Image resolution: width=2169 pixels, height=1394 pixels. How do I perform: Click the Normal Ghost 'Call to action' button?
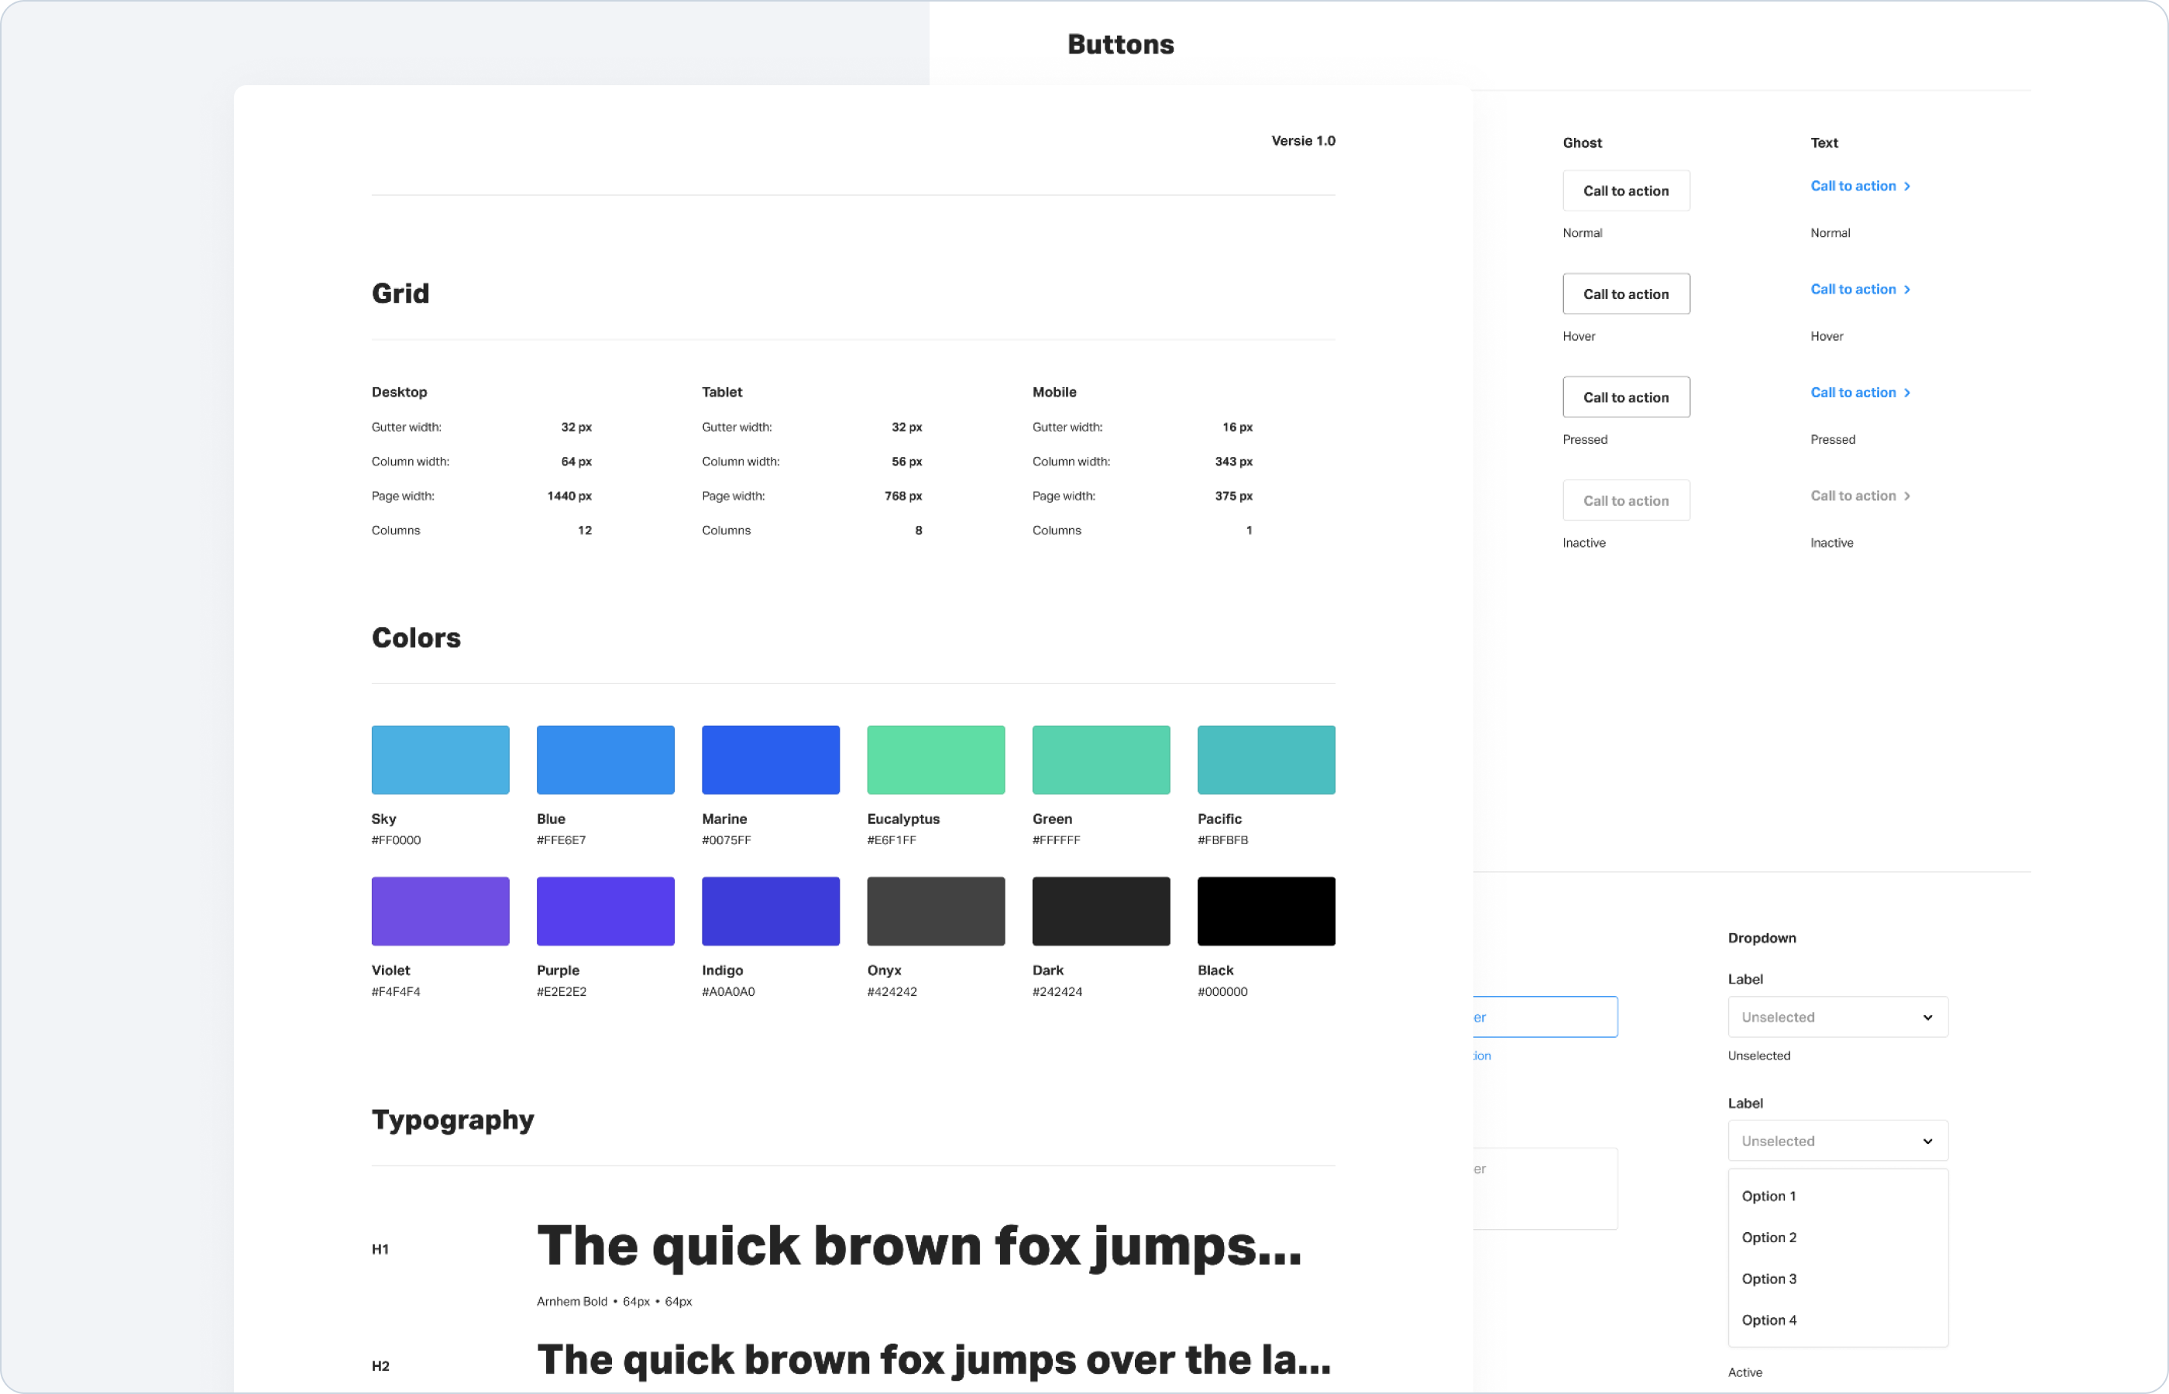[x=1626, y=191]
